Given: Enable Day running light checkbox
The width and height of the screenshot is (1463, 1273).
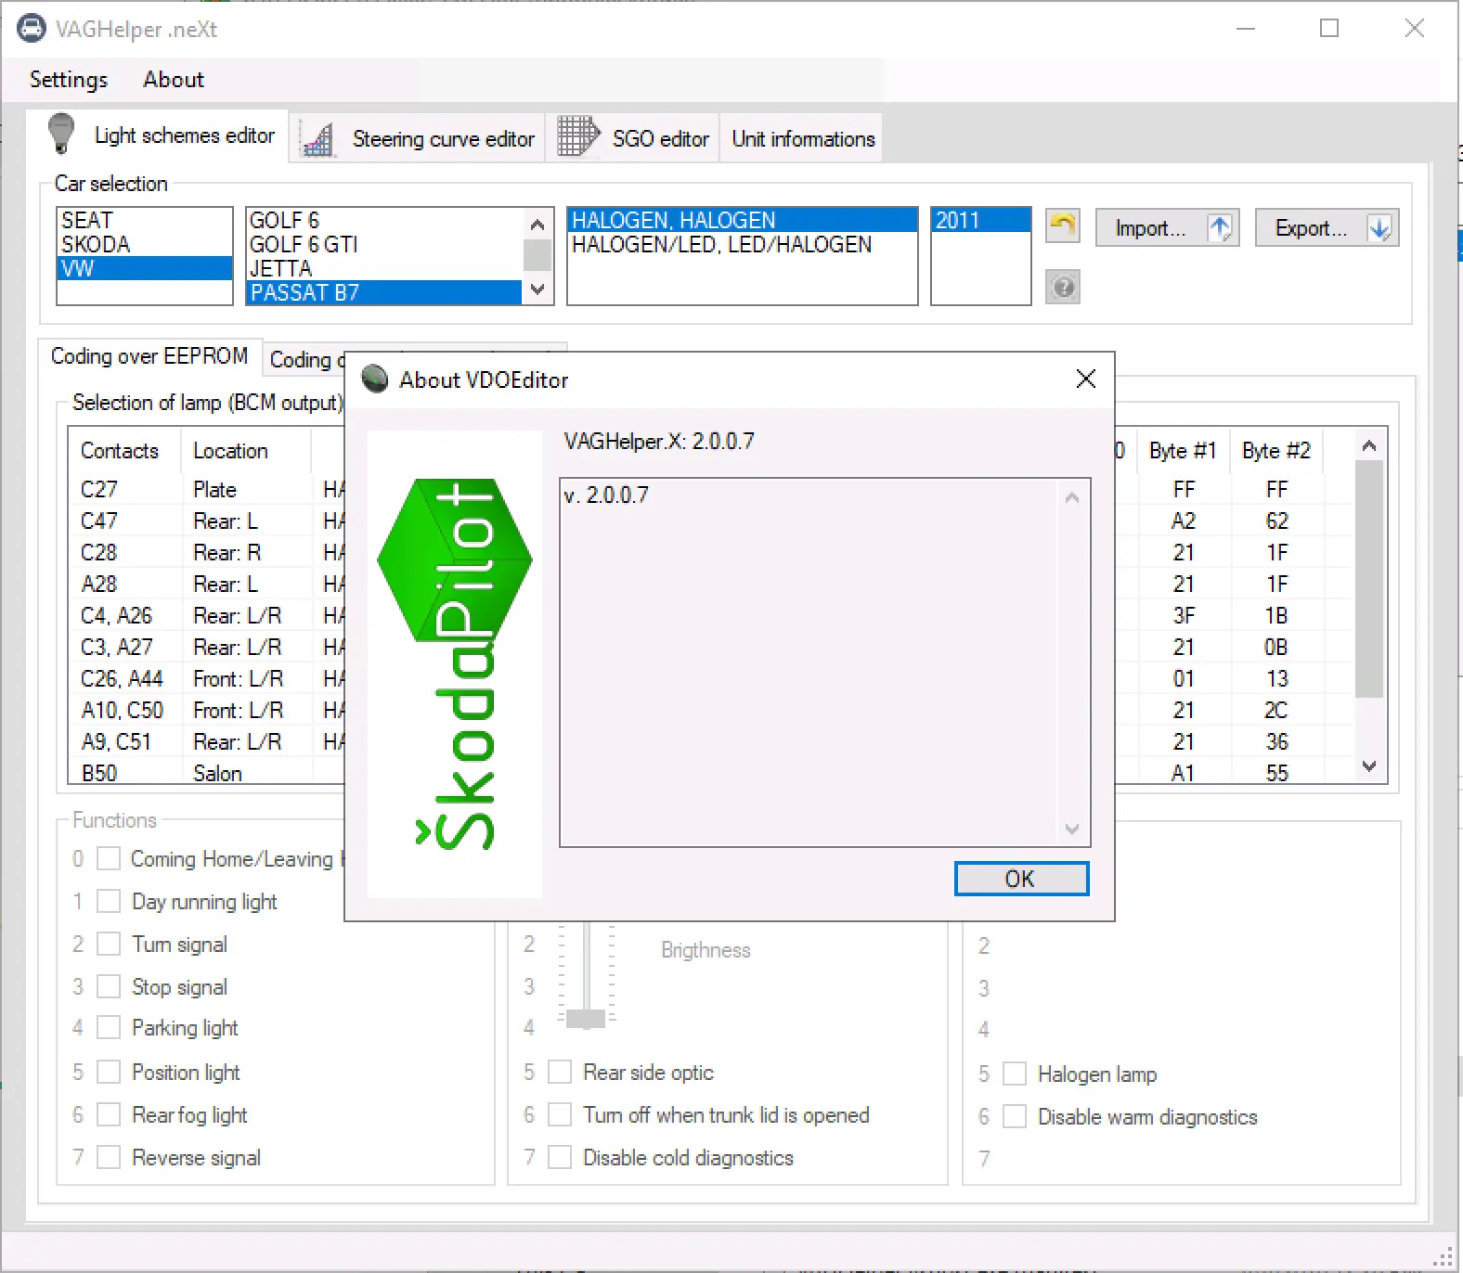Looking at the screenshot, I should point(109,901).
